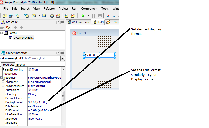
Task: Pin the Object Inspector panel
Action: point(58,53)
